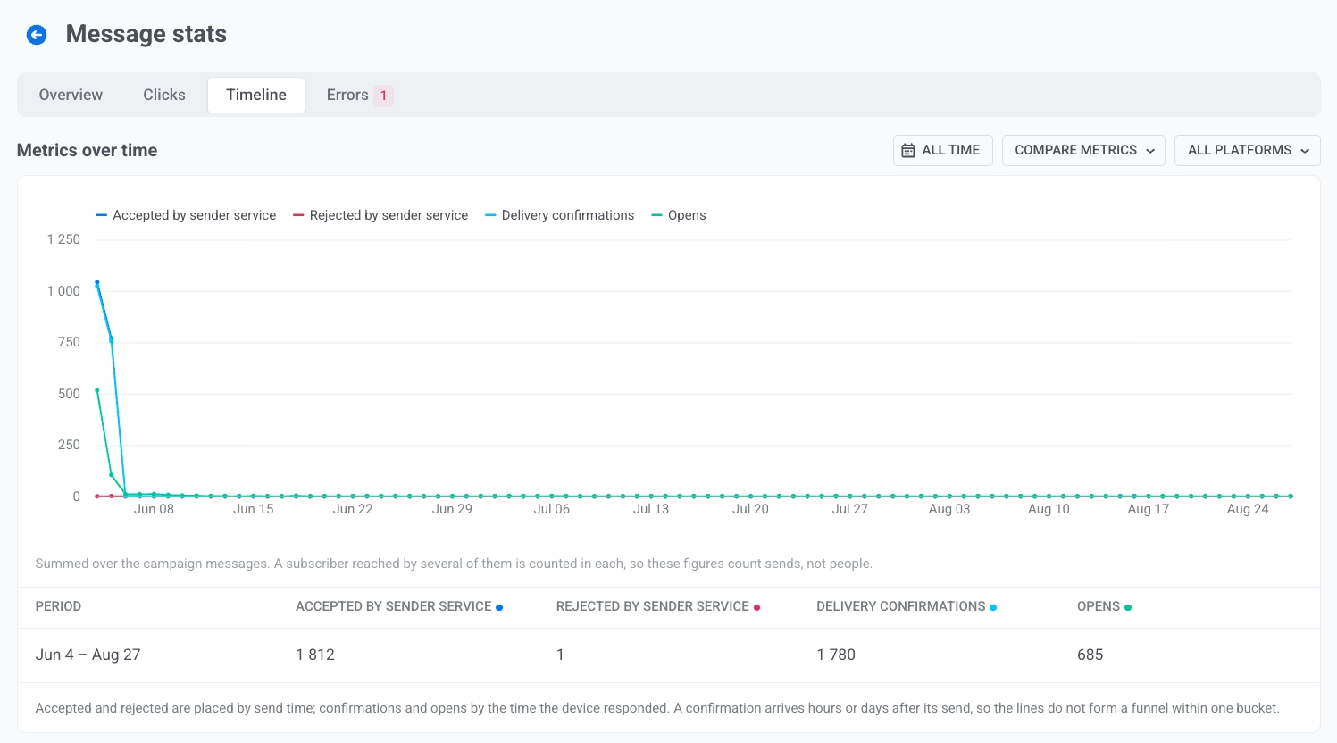Image resolution: width=1337 pixels, height=743 pixels.
Task: Click the Aug 03 axis label
Action: click(949, 509)
